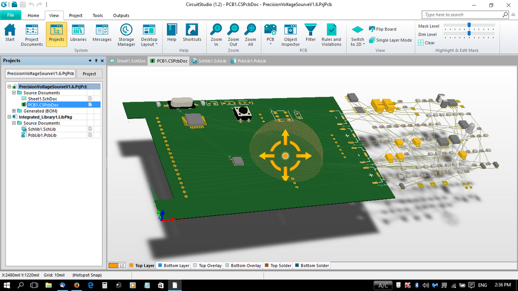Select PcbLib1.PcbLib in tree

tap(42, 135)
